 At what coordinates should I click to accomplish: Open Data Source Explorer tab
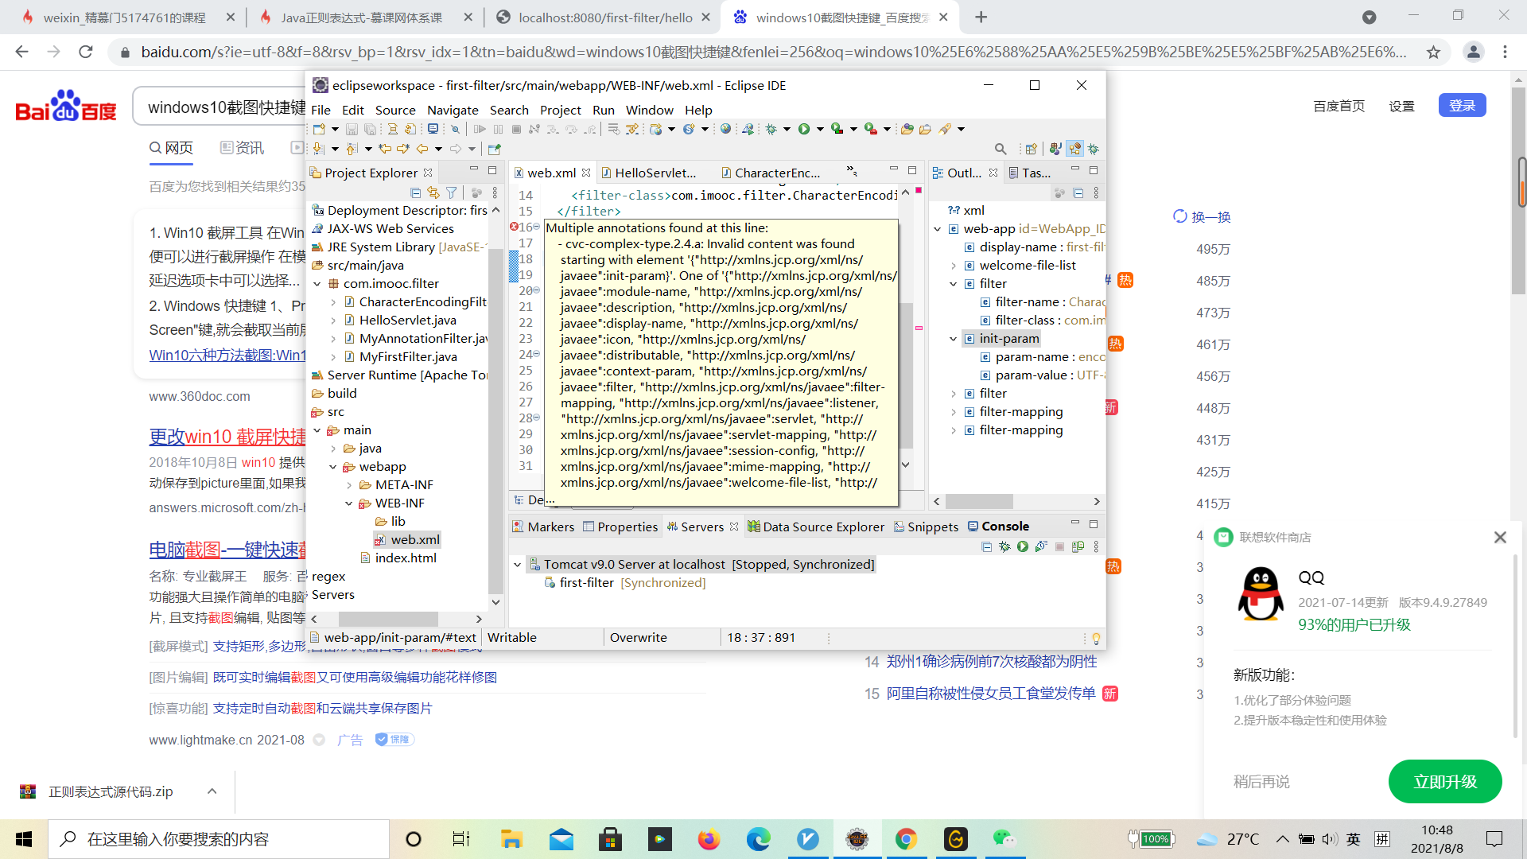point(816,527)
